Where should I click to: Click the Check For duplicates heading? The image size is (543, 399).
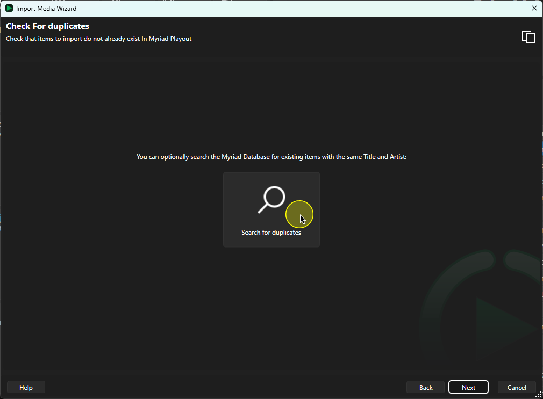48,26
